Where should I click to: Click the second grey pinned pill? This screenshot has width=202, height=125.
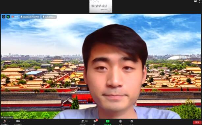[49, 17]
